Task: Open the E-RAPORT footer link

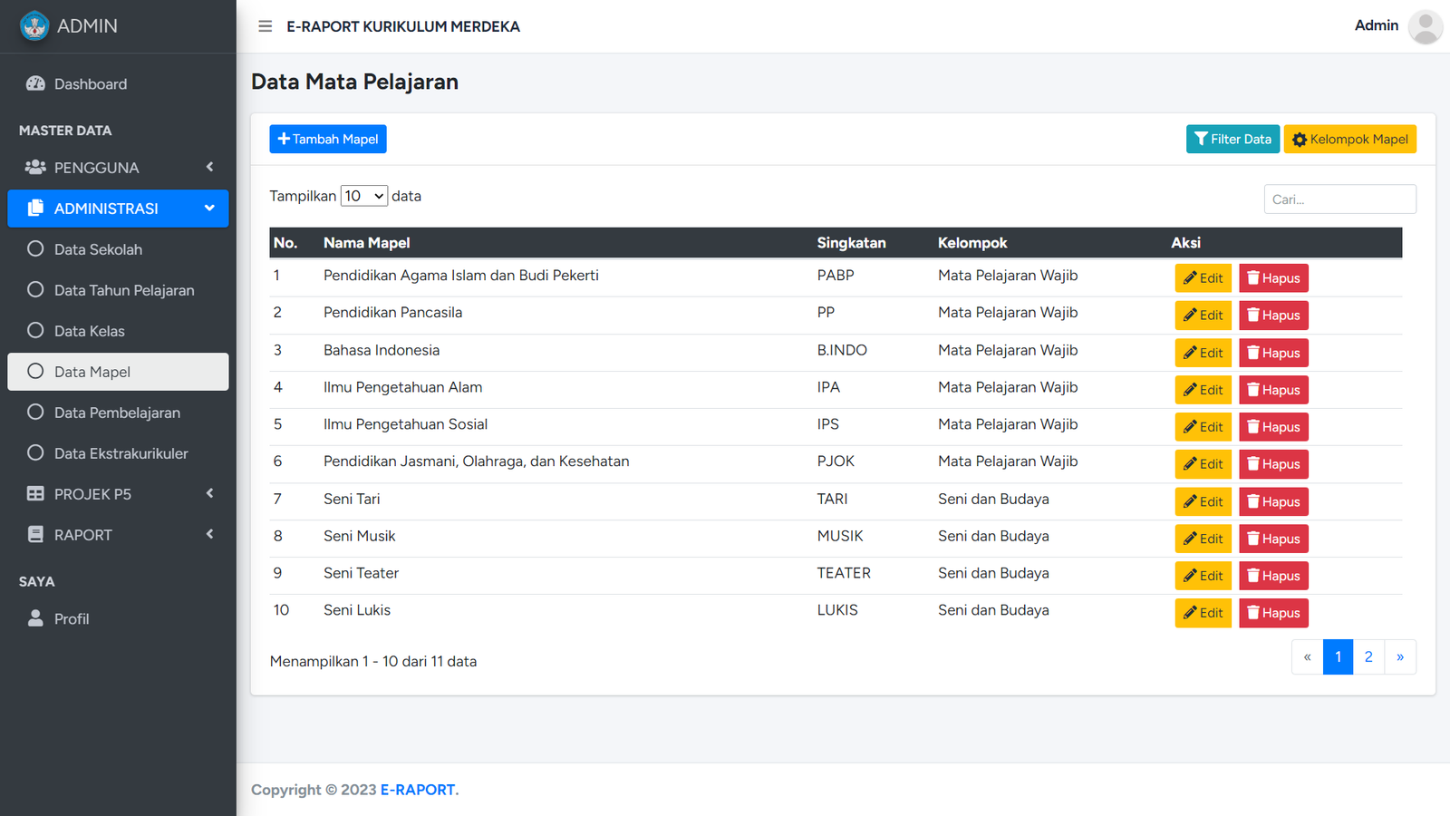Action: pos(417,790)
